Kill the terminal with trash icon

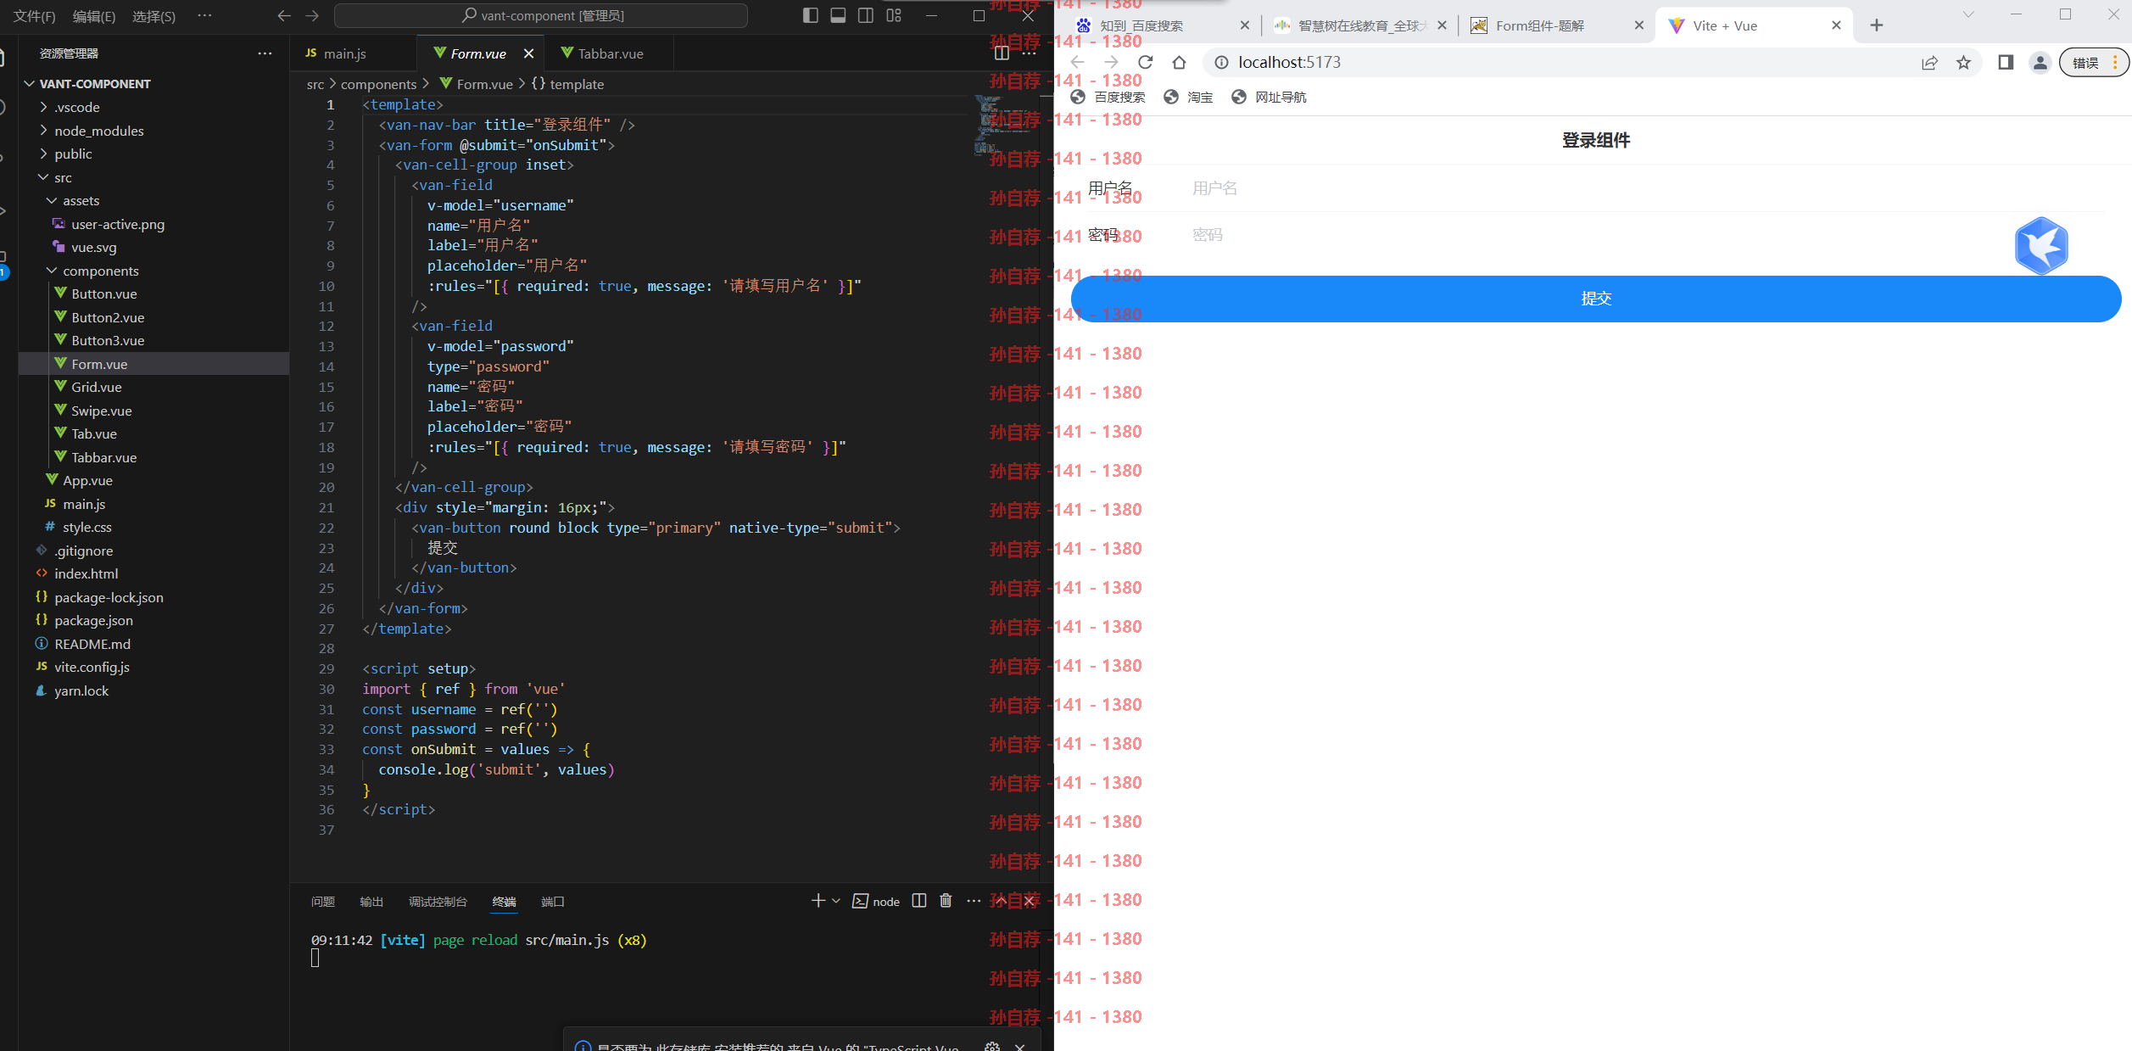pos(946,901)
